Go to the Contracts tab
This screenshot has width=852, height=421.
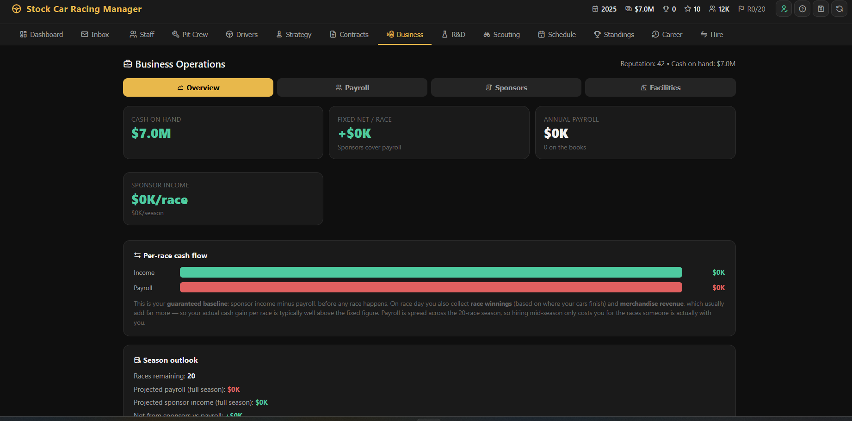click(x=349, y=35)
